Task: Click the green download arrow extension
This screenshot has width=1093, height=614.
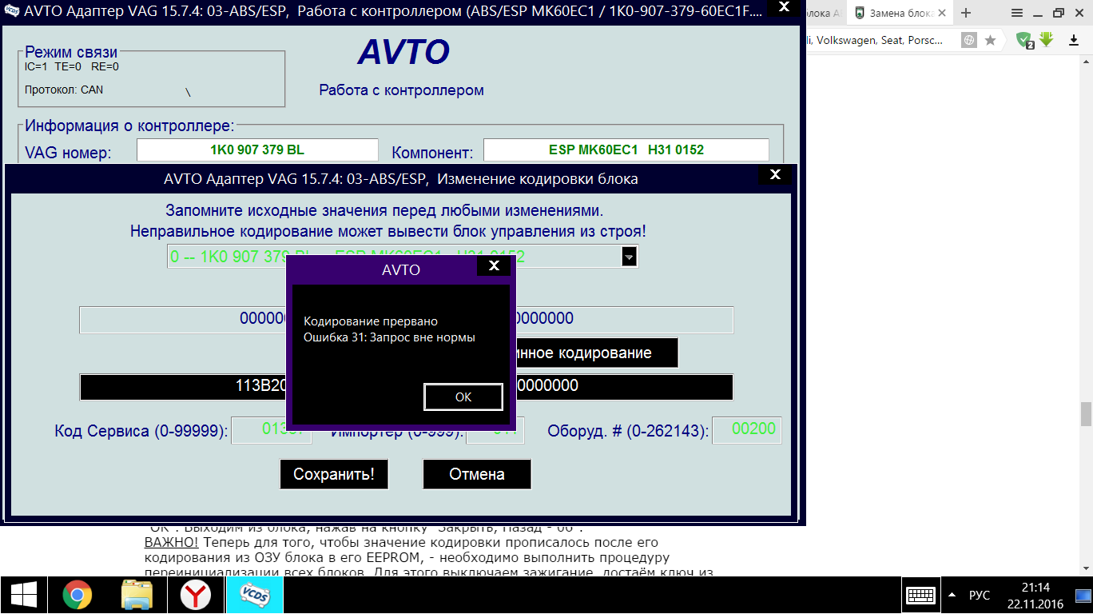Action: click(x=1046, y=39)
